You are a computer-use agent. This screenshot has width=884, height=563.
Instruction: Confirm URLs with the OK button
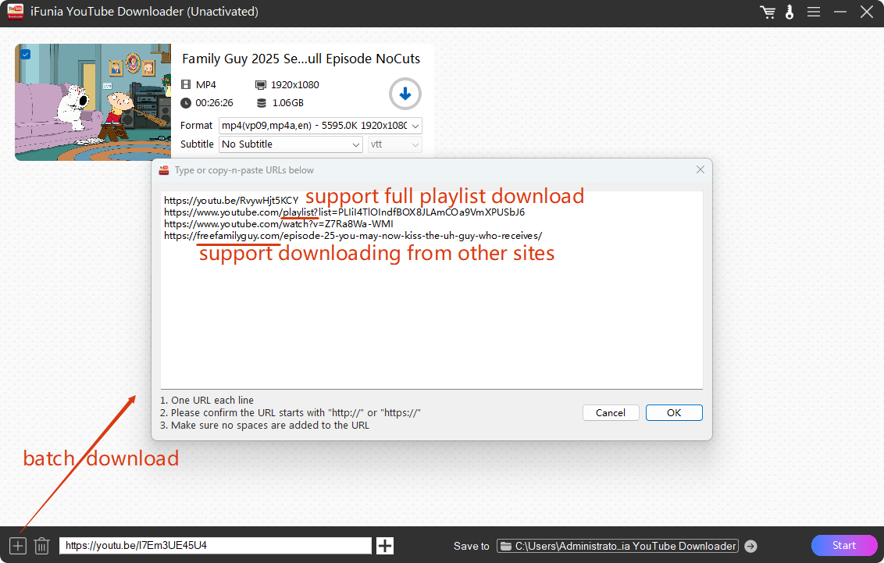pos(673,413)
